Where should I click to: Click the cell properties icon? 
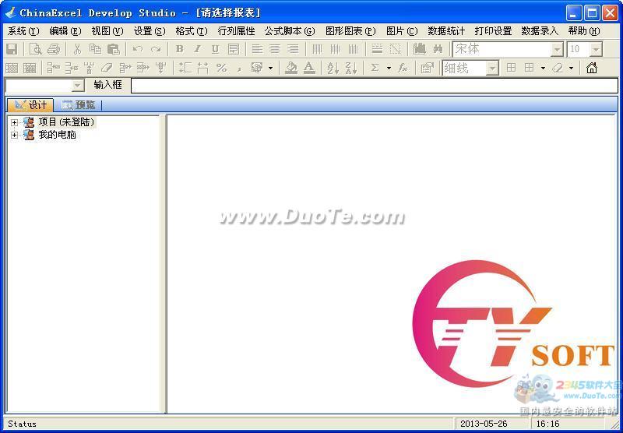click(x=427, y=69)
